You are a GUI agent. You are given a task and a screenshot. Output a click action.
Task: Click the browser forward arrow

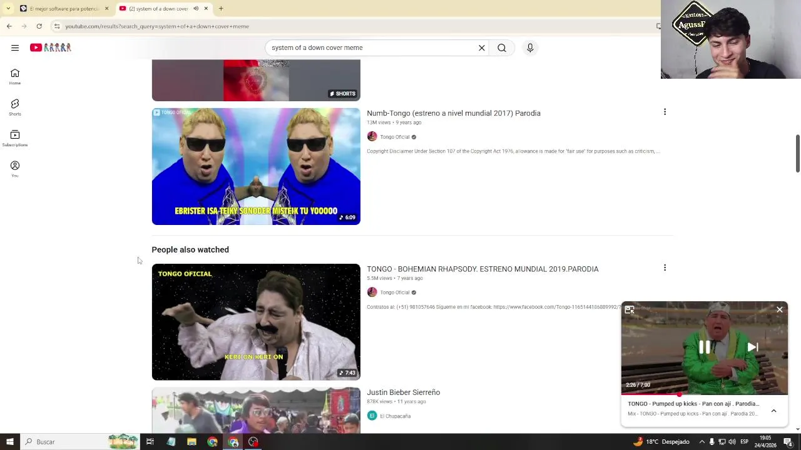coord(24,26)
